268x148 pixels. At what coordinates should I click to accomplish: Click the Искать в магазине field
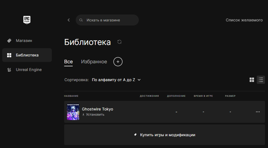click(x=107, y=20)
